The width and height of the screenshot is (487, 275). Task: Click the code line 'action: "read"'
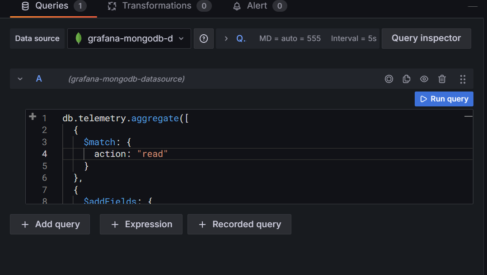pyautogui.click(x=131, y=154)
